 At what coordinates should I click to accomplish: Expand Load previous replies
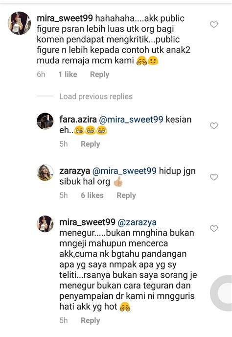(x=96, y=96)
